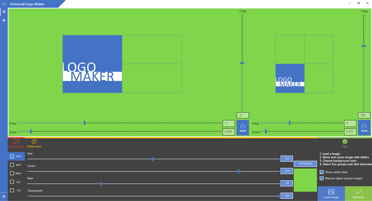Screen dimensions: 372x201
Task: Click the Generate button
Action: coord(358,194)
